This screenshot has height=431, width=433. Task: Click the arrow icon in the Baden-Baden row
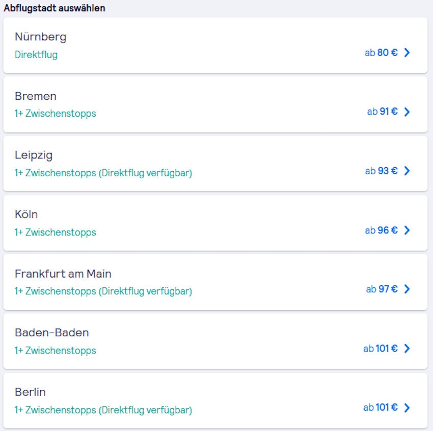pos(407,348)
